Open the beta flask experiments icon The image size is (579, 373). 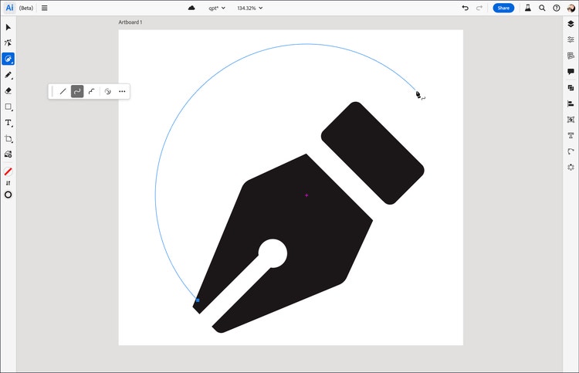click(528, 8)
